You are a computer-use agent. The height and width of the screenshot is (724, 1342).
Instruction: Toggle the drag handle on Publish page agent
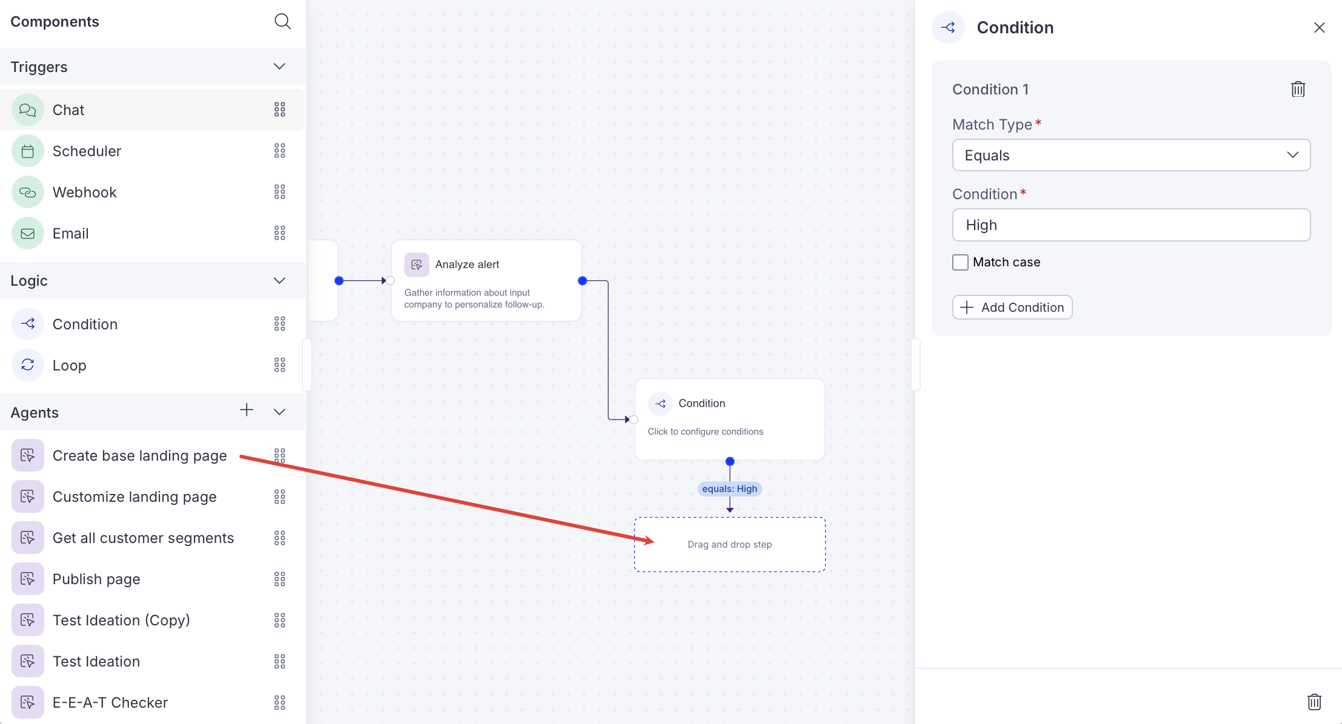280,579
